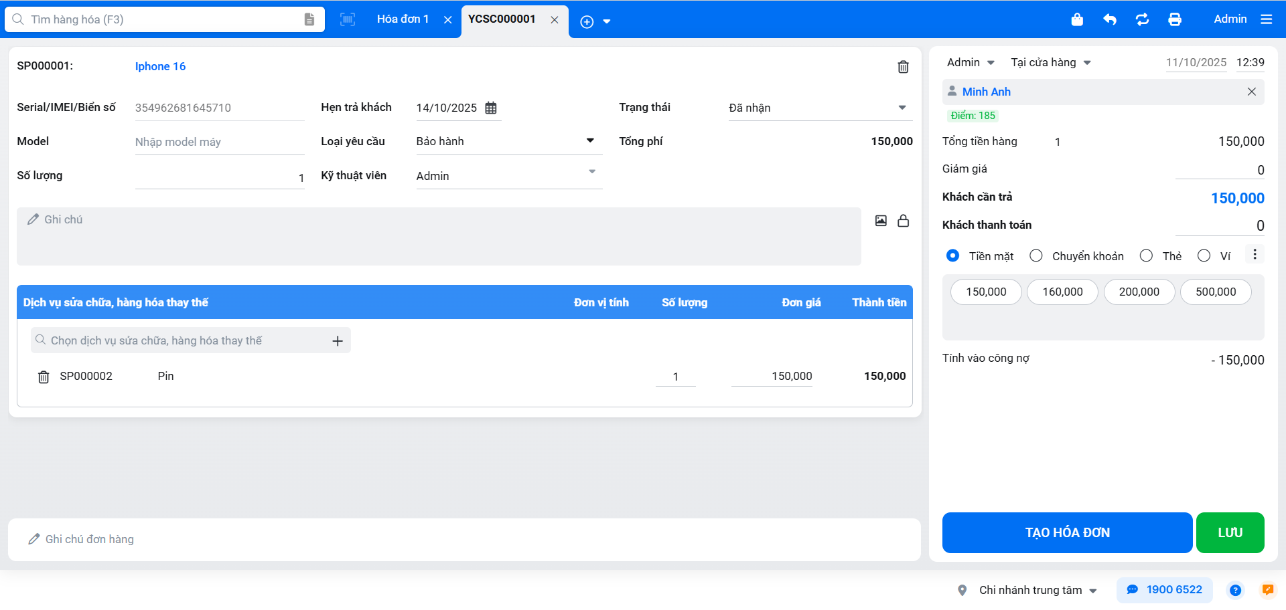Image resolution: width=1286 pixels, height=610 pixels.
Task: Click the sync arrows icon in header
Action: tap(1143, 19)
